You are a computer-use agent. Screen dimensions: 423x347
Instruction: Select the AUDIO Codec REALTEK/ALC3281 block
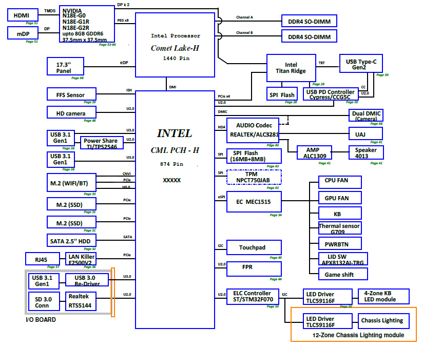coord(254,130)
